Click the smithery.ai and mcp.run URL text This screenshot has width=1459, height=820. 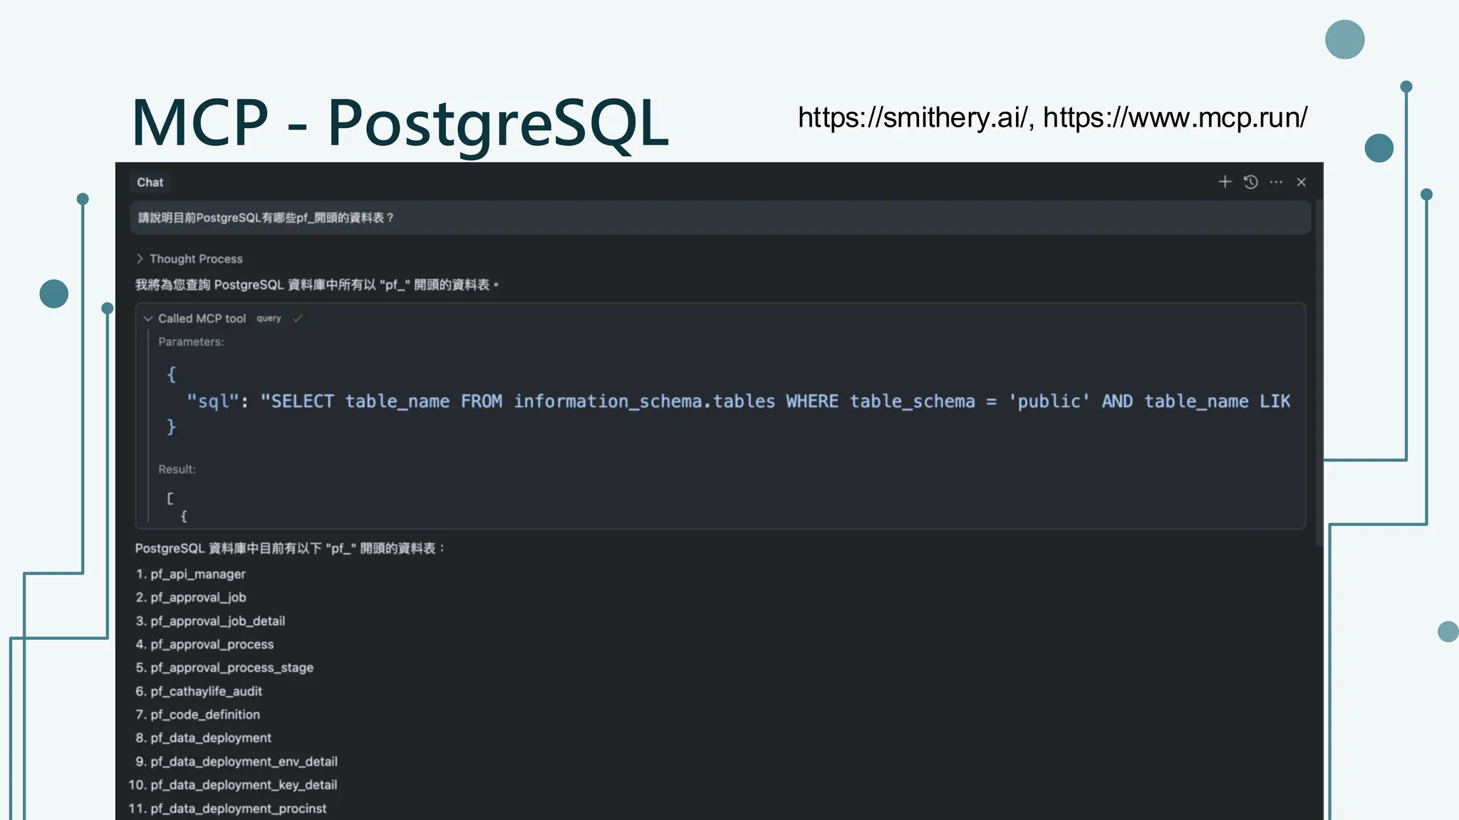tap(1052, 117)
